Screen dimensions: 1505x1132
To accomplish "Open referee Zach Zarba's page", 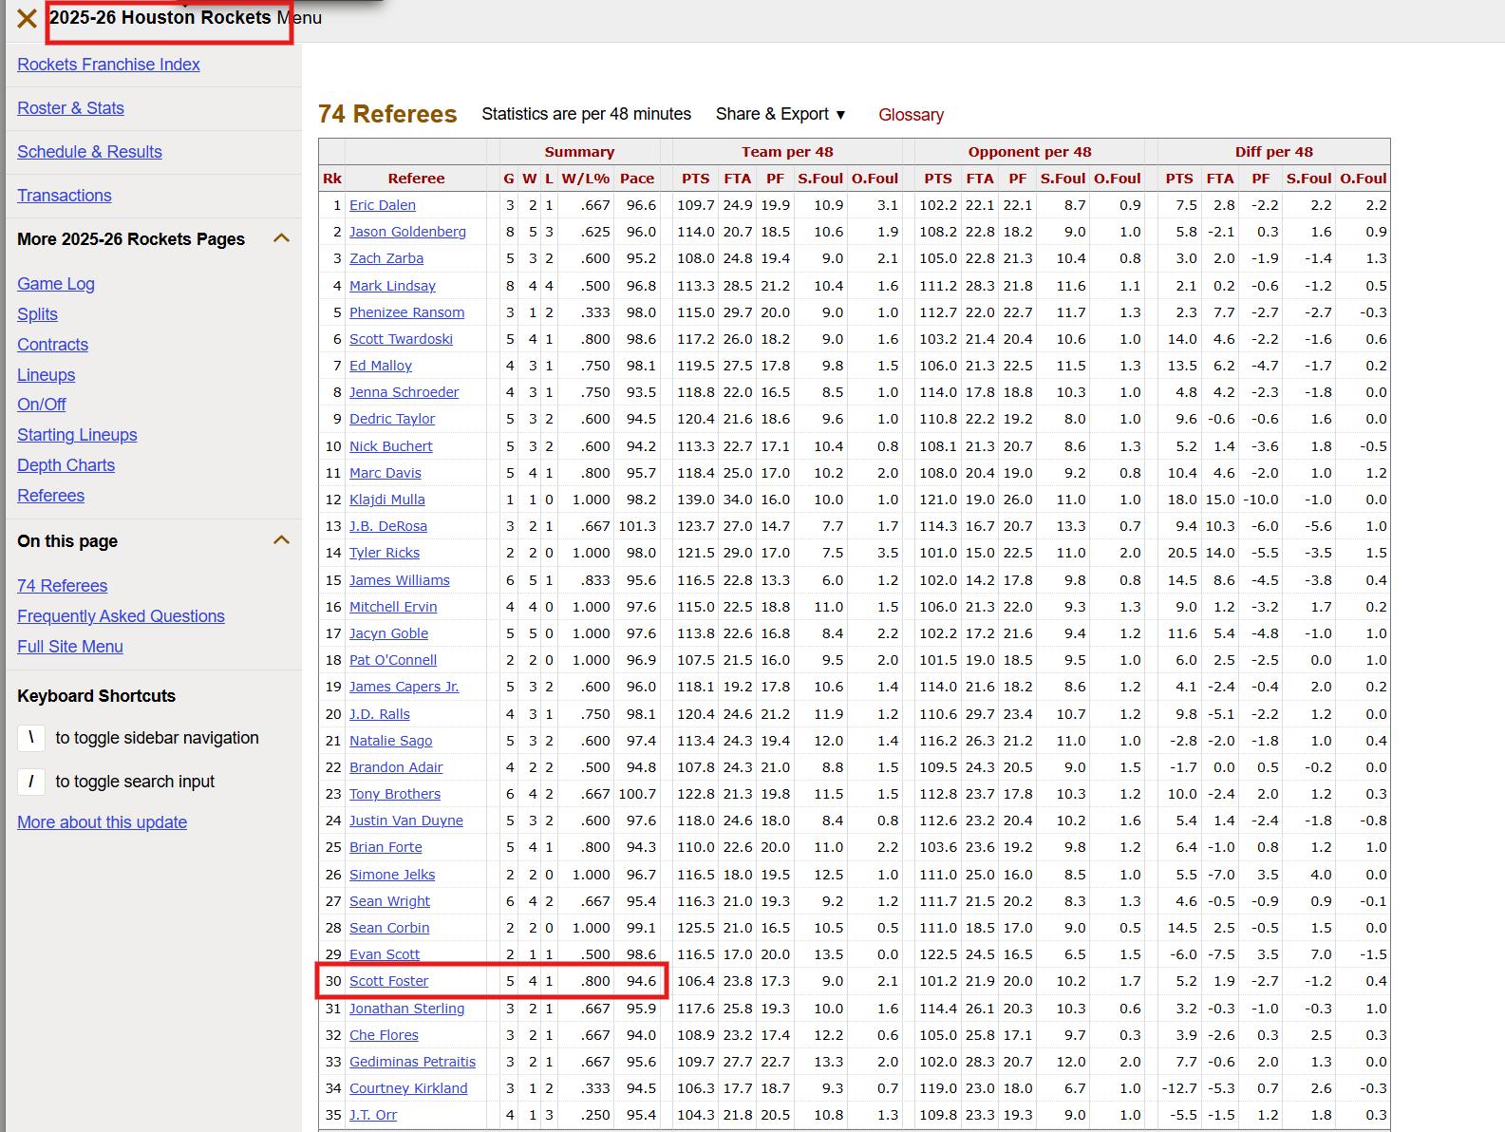I will point(386,258).
